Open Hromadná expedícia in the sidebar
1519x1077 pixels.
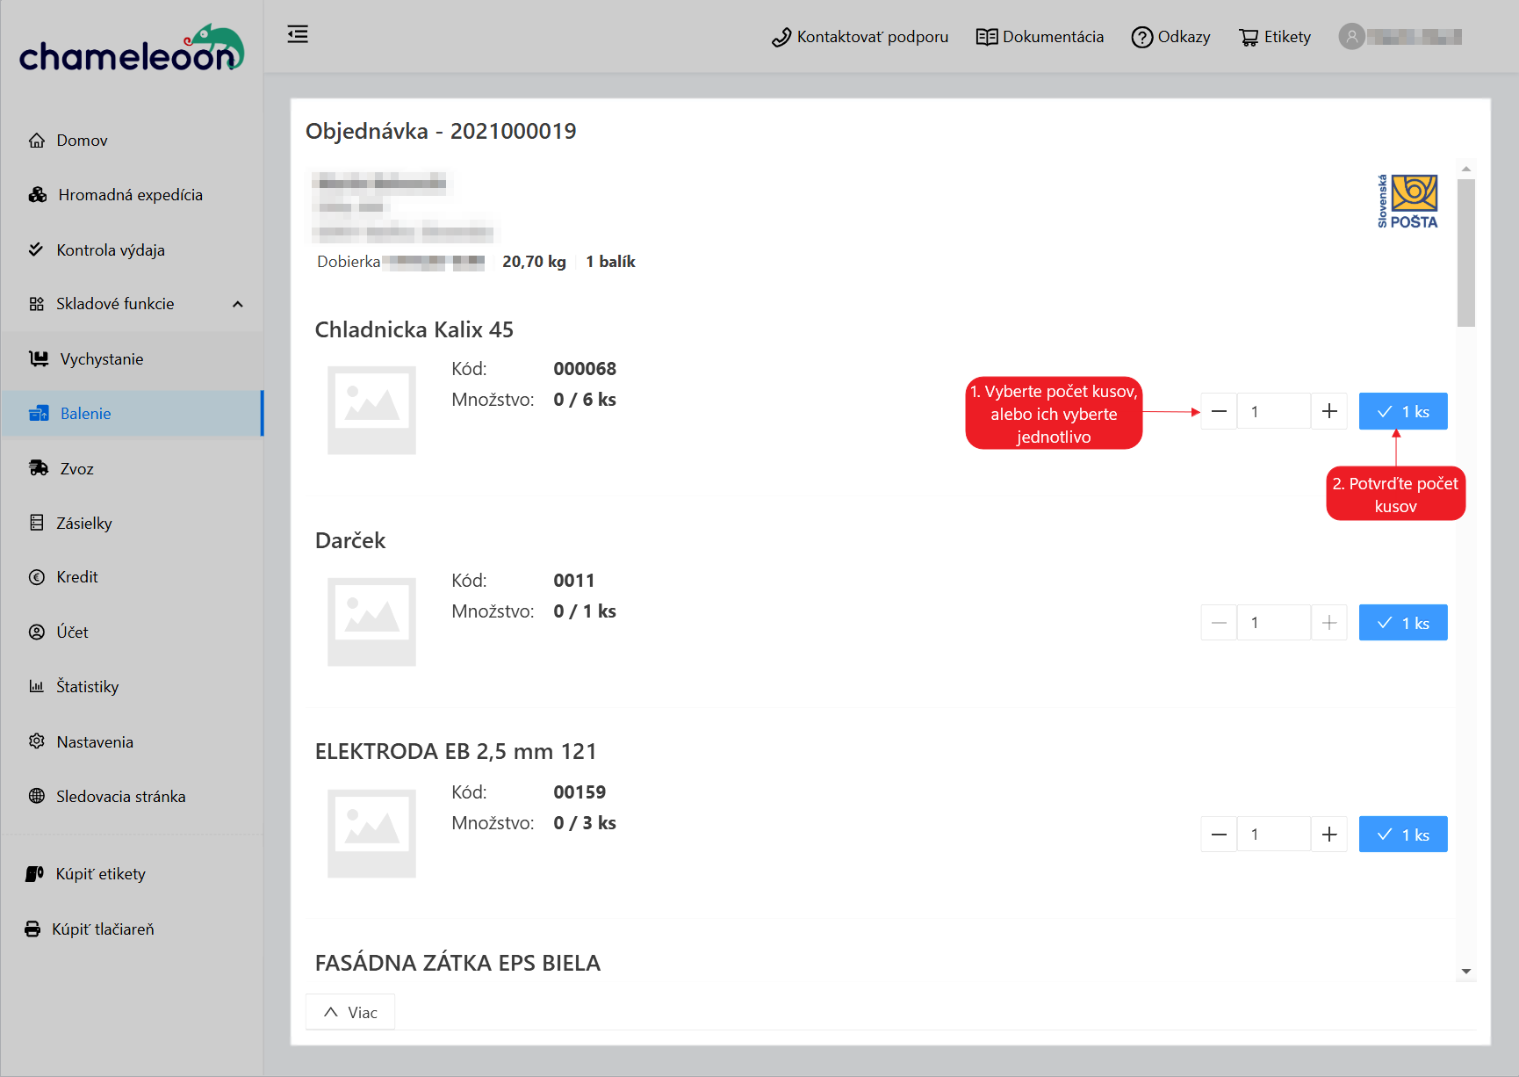[130, 195]
